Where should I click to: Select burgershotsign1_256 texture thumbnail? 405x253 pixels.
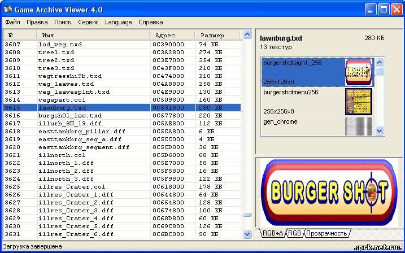(359, 72)
